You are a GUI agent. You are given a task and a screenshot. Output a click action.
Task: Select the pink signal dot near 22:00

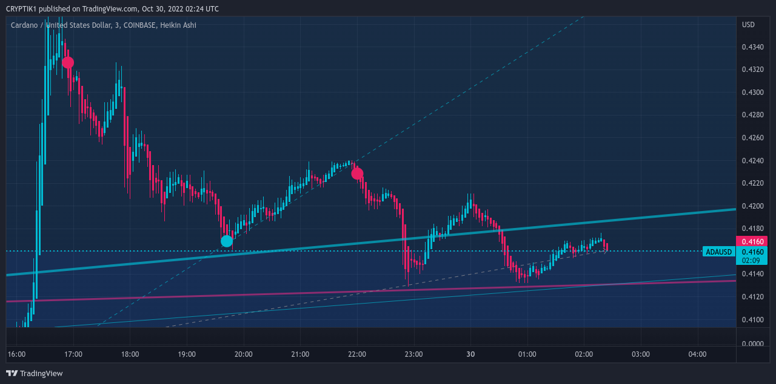coord(357,174)
